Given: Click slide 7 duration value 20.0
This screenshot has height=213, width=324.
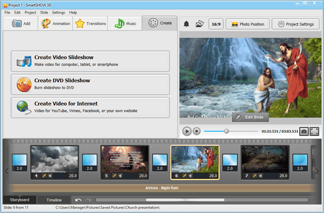Looking at the screenshot, I should point(283,175).
